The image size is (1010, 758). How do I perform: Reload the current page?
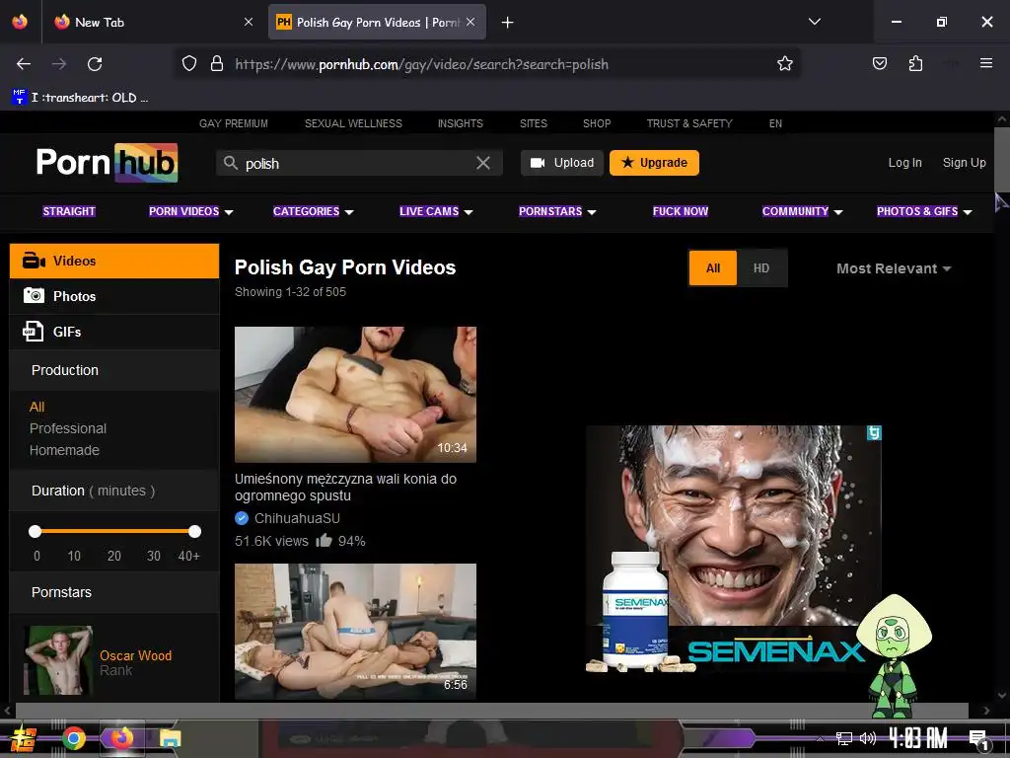point(95,64)
